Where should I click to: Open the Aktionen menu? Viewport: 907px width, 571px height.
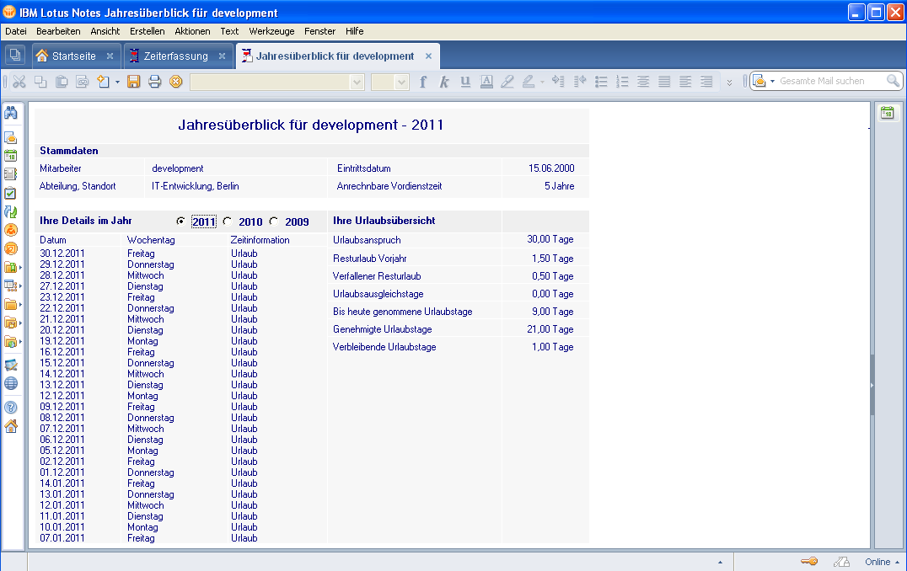pos(193,31)
